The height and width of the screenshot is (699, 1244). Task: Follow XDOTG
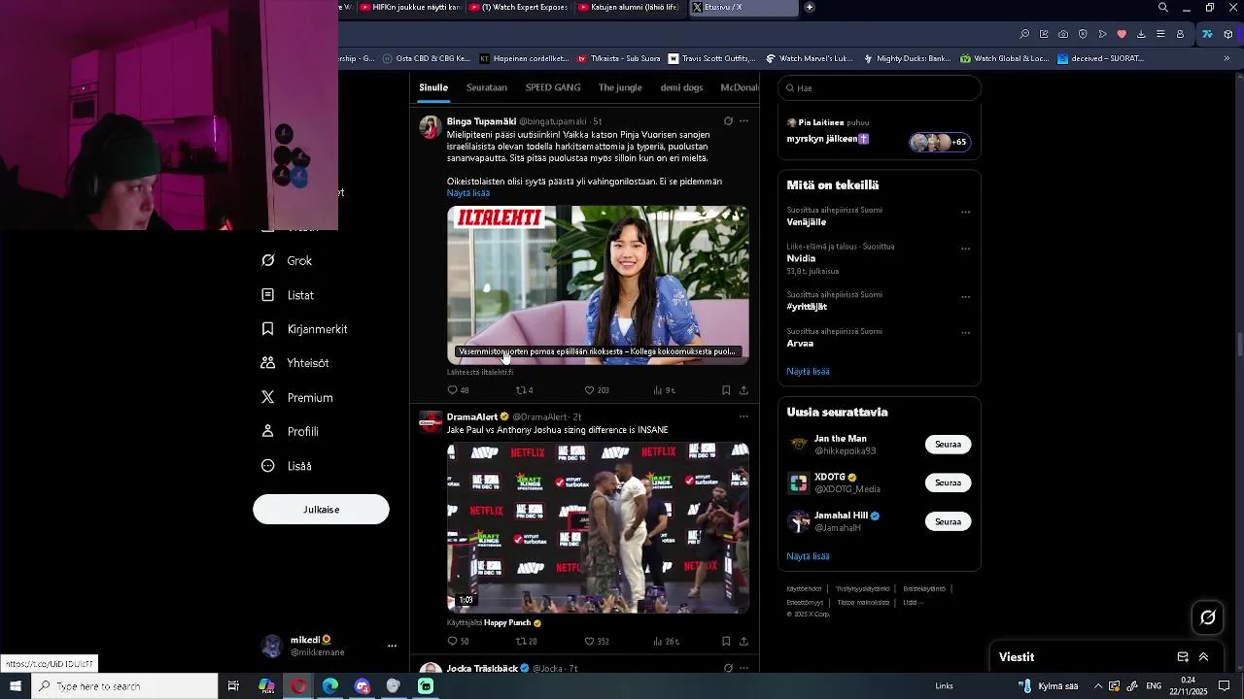click(x=948, y=483)
